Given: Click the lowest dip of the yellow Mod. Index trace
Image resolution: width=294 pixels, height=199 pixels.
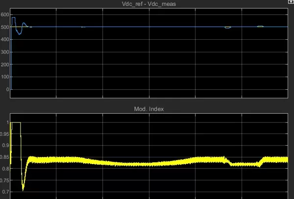Looking at the screenshot, I should (23, 190).
